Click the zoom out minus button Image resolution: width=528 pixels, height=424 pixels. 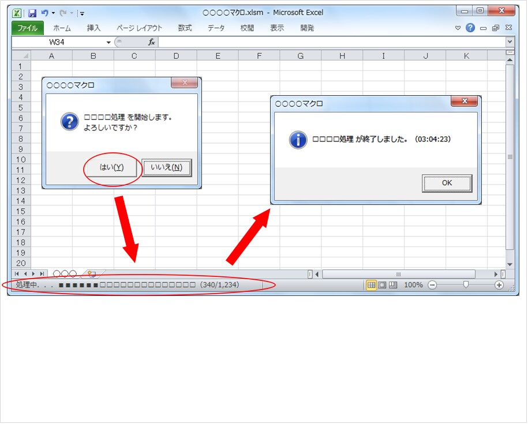[432, 286]
